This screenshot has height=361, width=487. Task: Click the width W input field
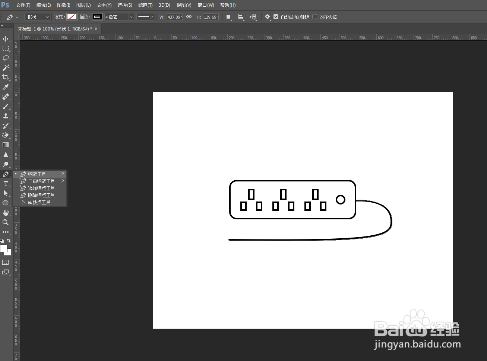pyautogui.click(x=175, y=17)
